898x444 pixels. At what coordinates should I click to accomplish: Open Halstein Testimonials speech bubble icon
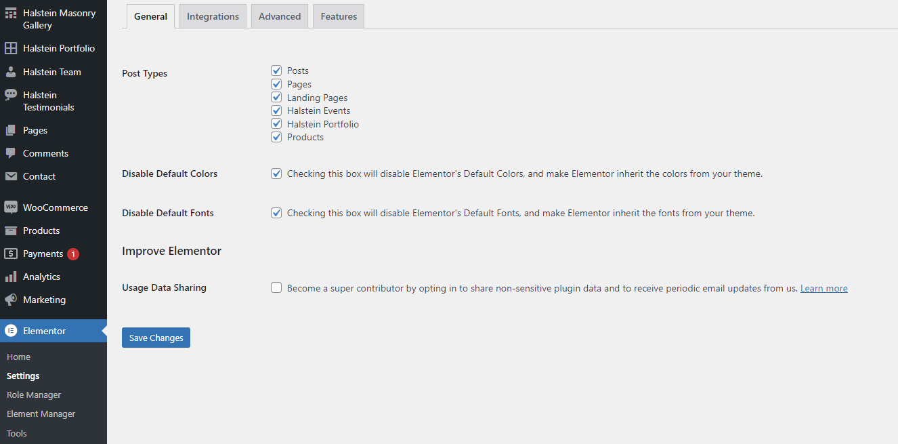(11, 95)
